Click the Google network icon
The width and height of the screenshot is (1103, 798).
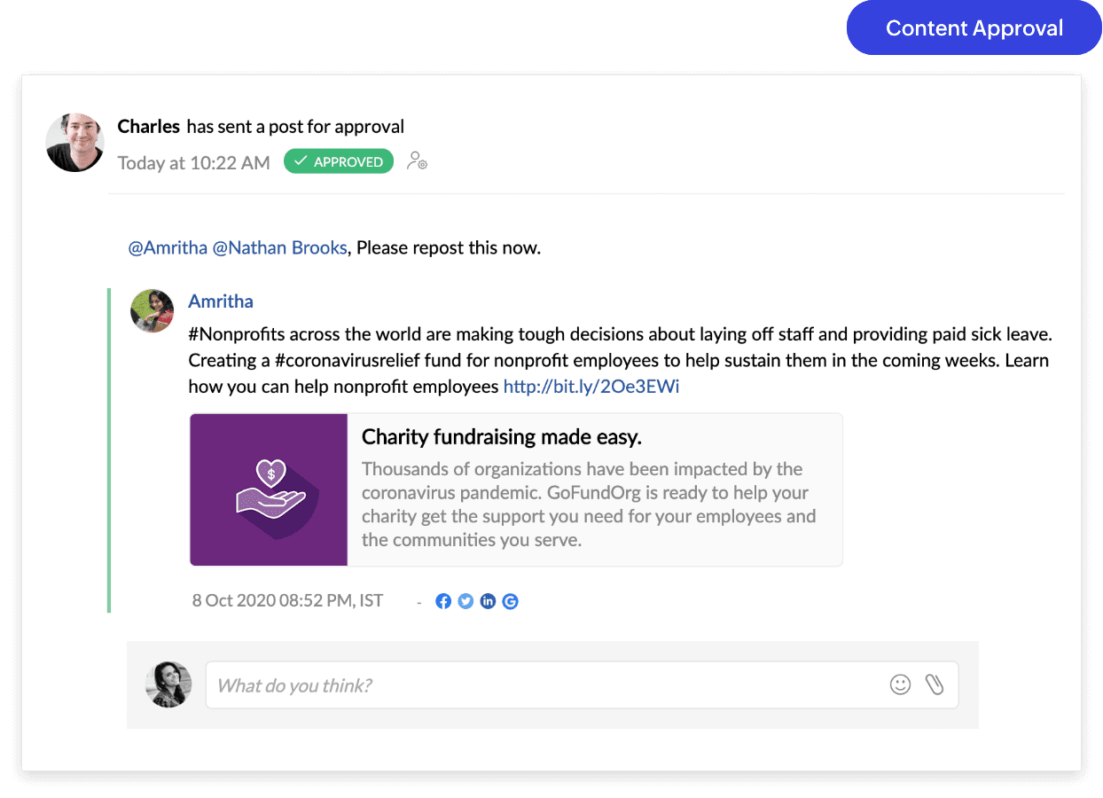pos(510,601)
